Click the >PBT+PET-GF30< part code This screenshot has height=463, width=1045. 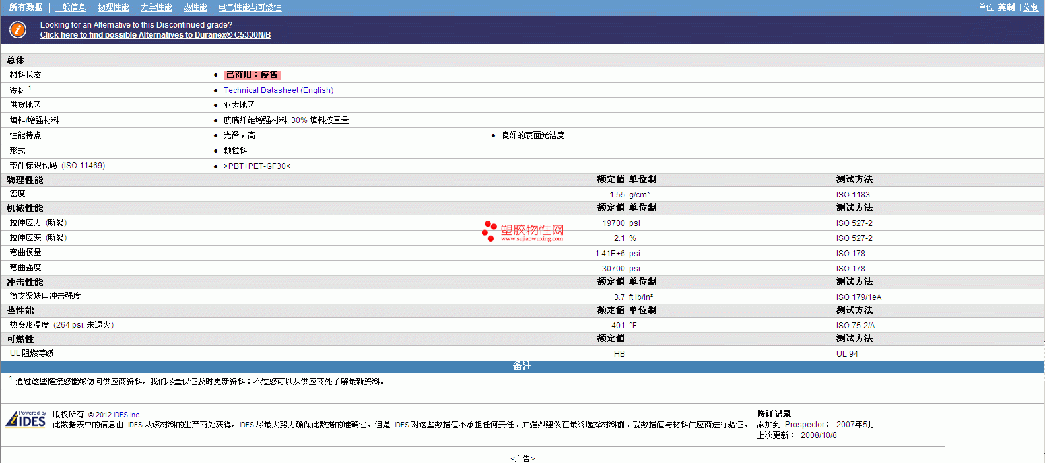[x=257, y=166]
